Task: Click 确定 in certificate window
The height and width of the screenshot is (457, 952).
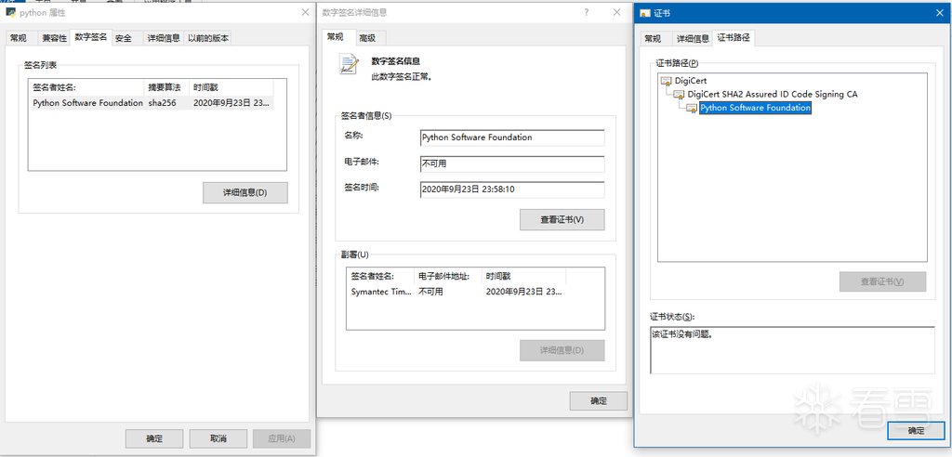Action: (916, 430)
